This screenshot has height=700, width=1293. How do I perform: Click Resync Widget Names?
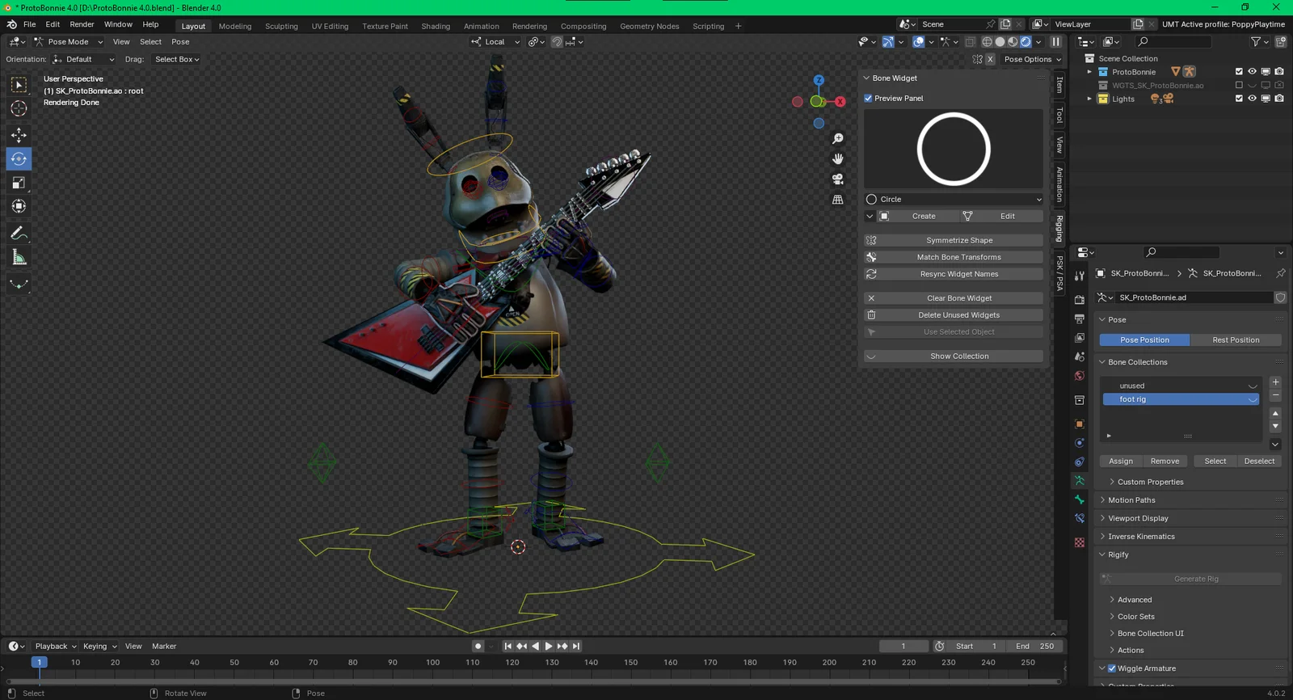954,274
